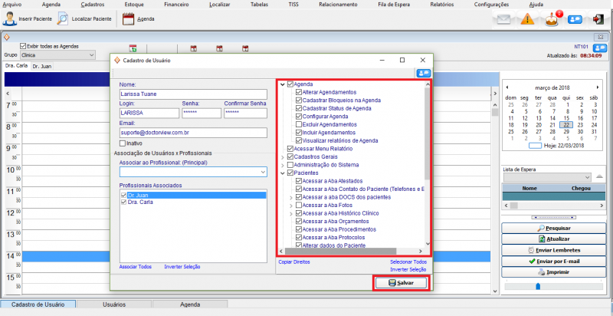This screenshot has height=316, width=613.
Task: Switch to the Dr. Juan agenda tab
Action: [x=41, y=67]
